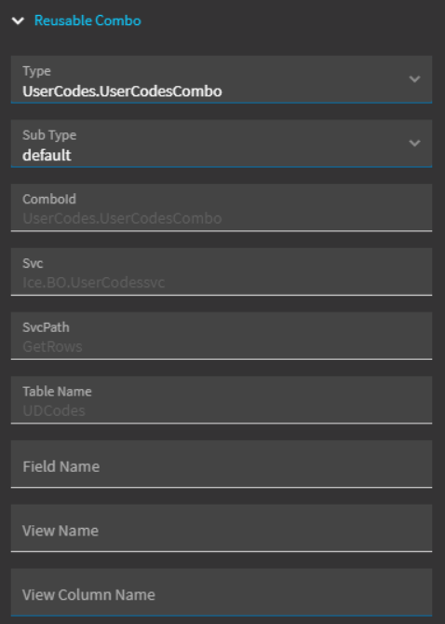Click the Sub Type field label
Viewport: 445px width, 624px height.
(x=49, y=135)
